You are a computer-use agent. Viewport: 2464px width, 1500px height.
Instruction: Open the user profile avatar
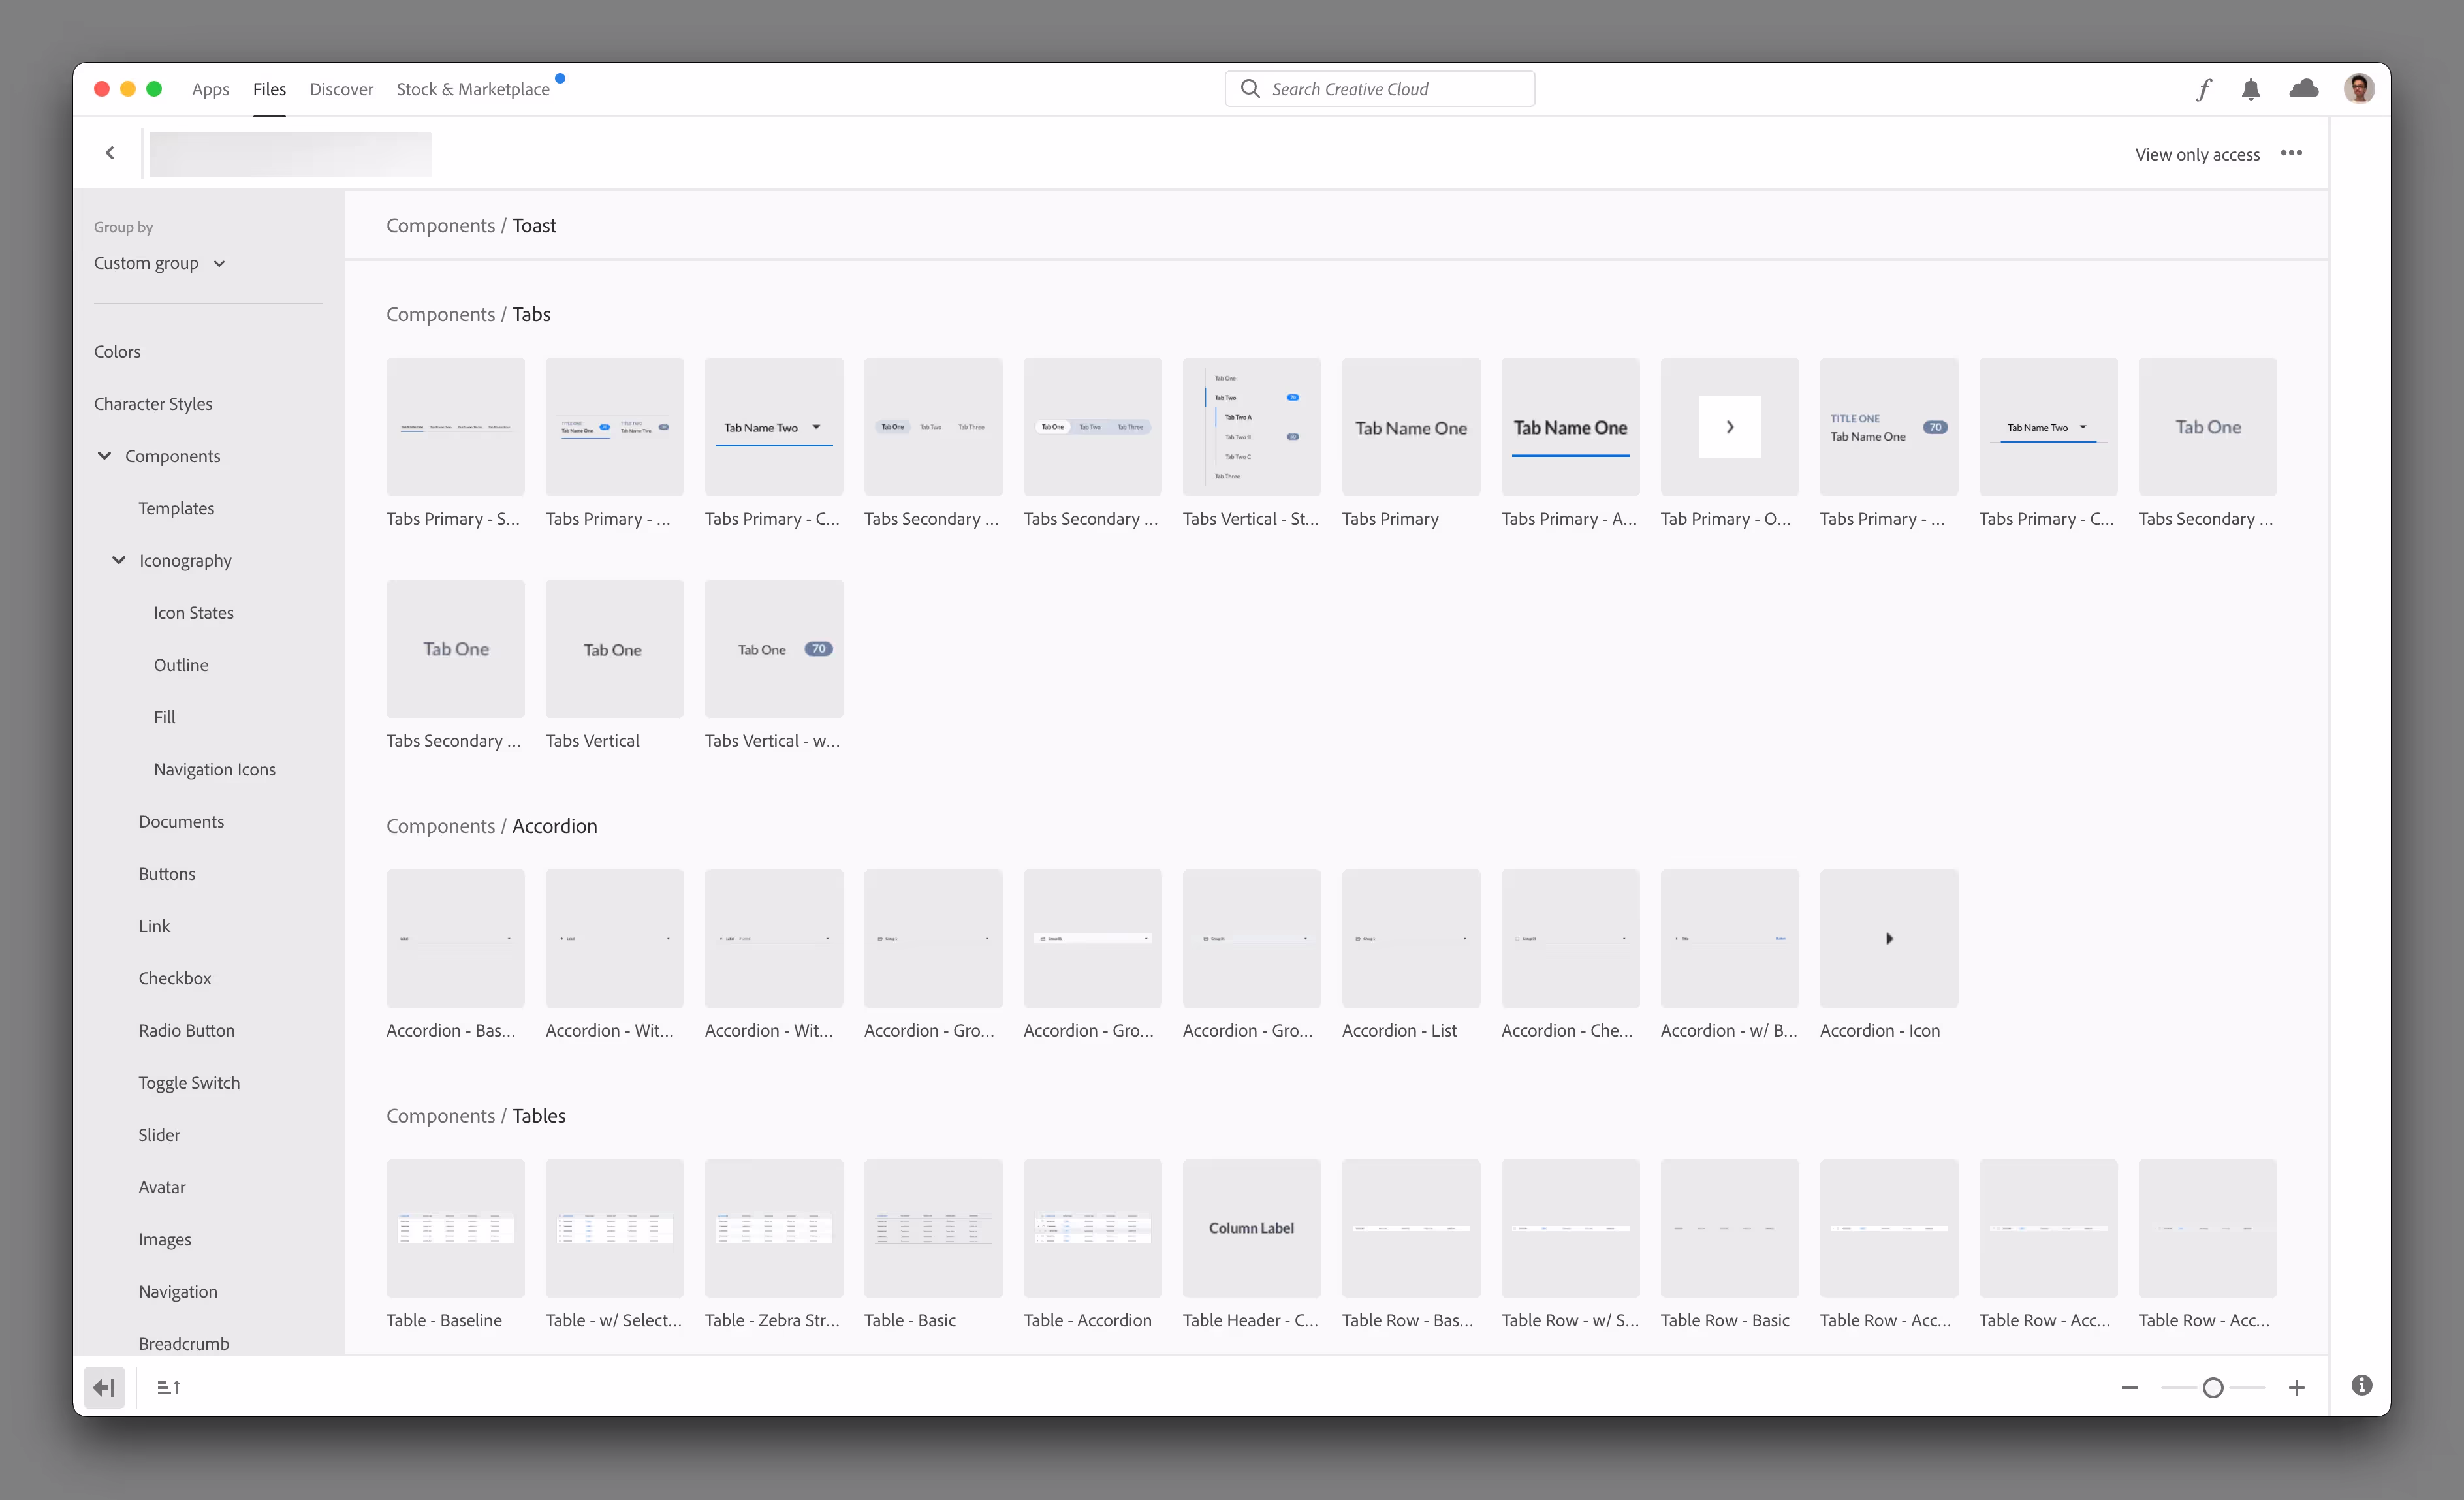pyautogui.click(x=2359, y=89)
